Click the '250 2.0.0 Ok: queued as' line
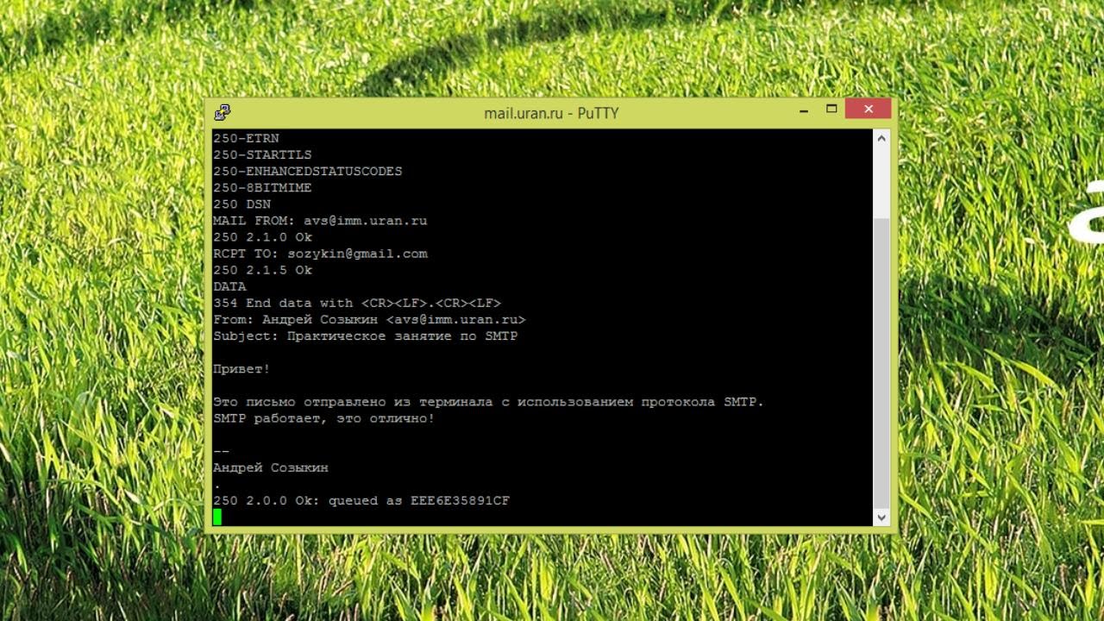The height and width of the screenshot is (621, 1104). point(361,500)
